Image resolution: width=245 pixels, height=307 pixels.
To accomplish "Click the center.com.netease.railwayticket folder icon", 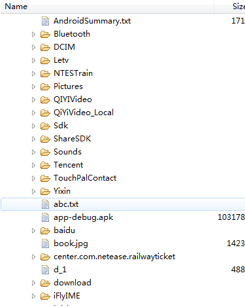I will 45,257.
